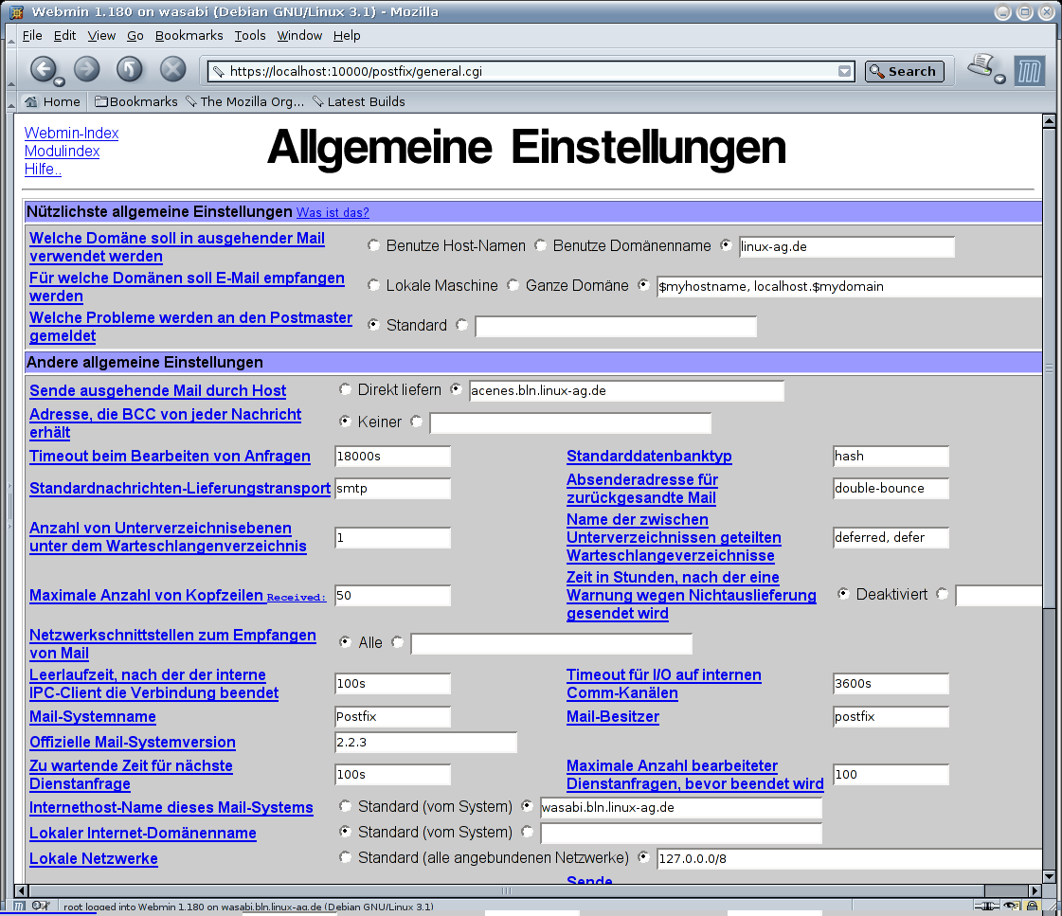Click the Print icon in the toolbar
Screen dimensions: 1062x916
pos(981,65)
